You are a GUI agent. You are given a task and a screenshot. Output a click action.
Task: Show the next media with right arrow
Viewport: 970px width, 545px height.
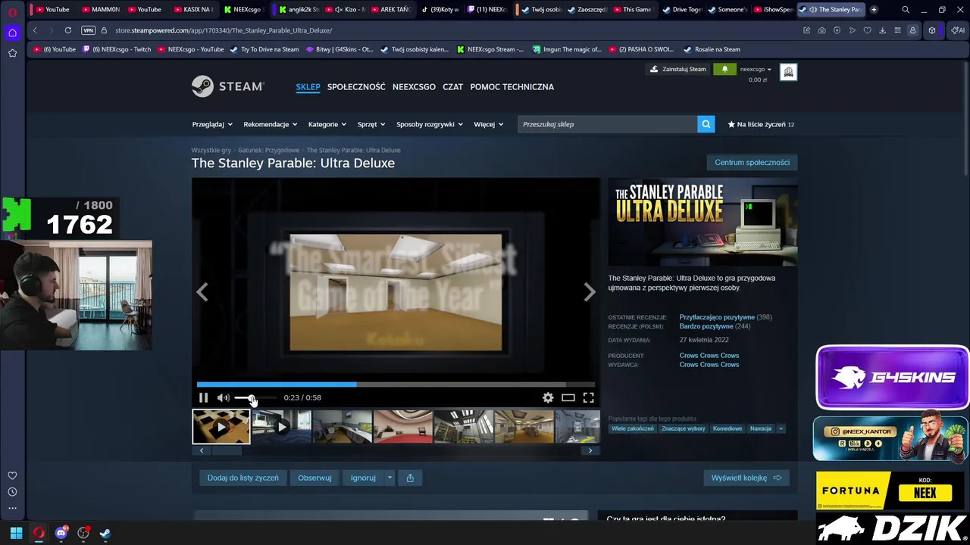(590, 292)
